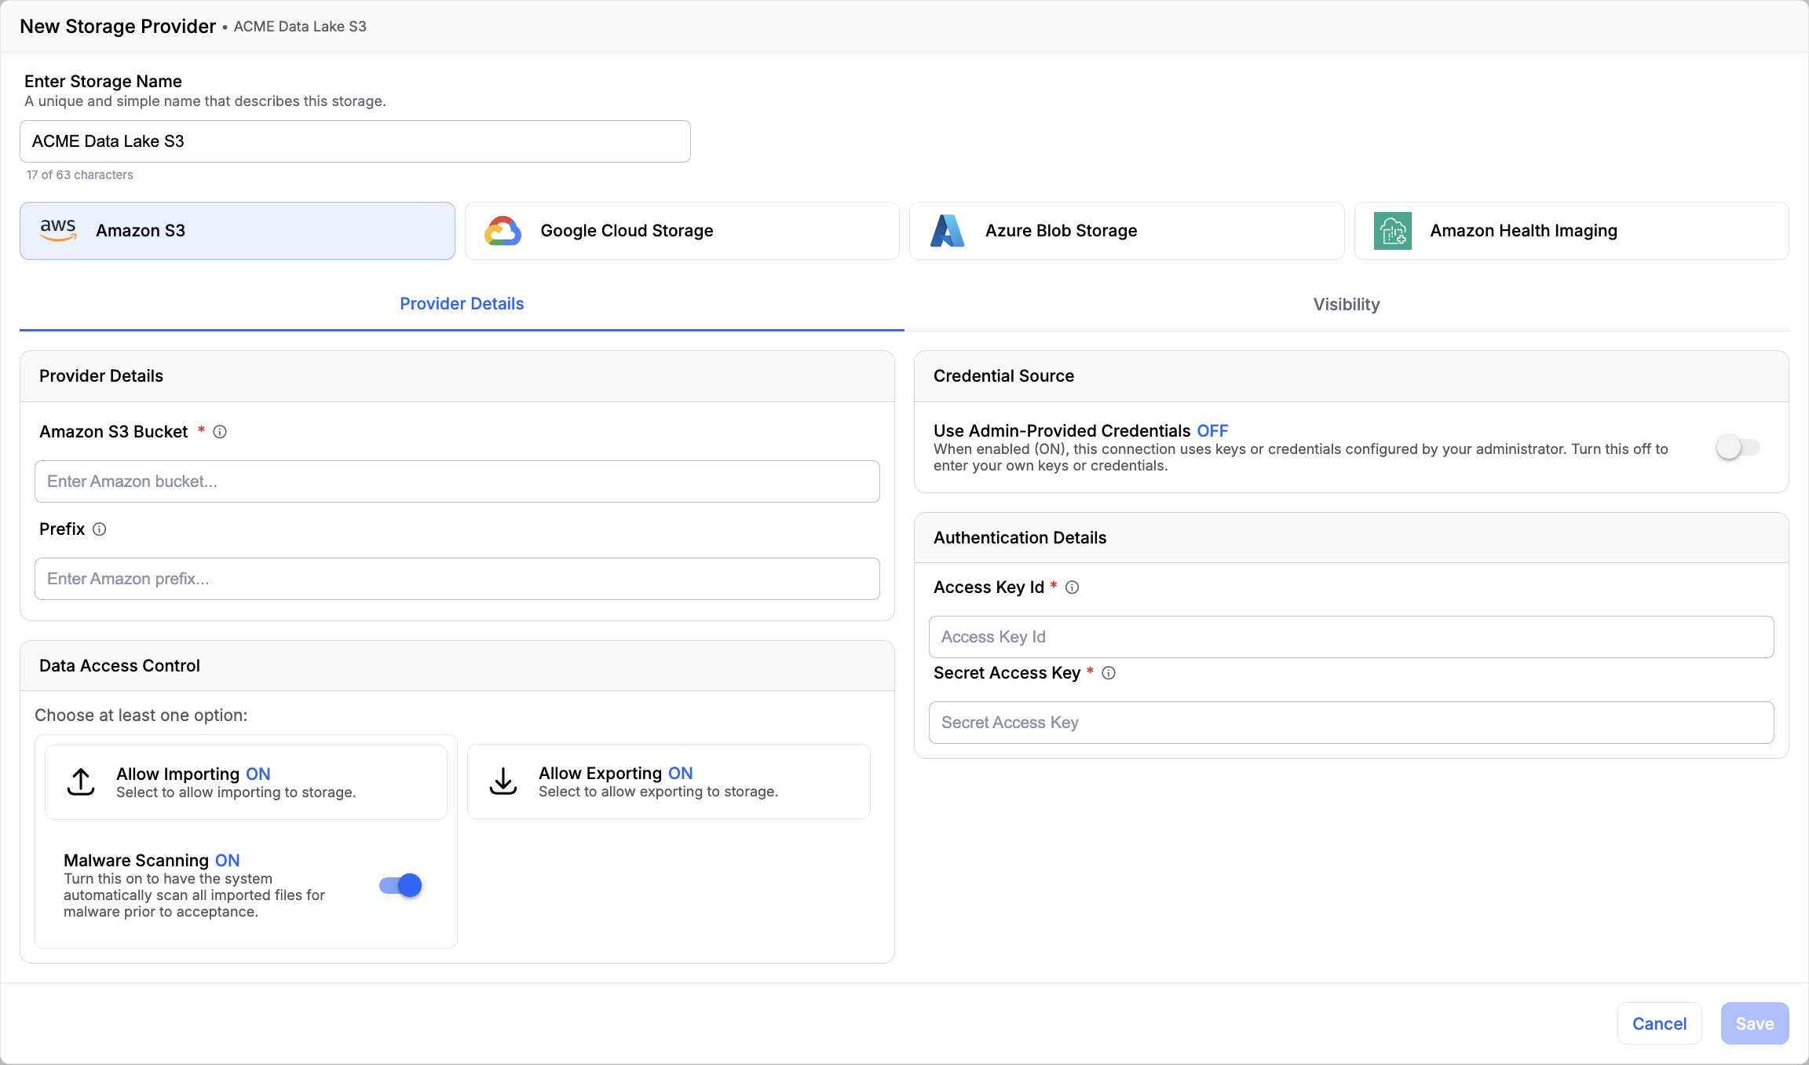Click the 'Choose at least one option:' text
Image resolution: width=1809 pixels, height=1065 pixels.
tap(141, 715)
